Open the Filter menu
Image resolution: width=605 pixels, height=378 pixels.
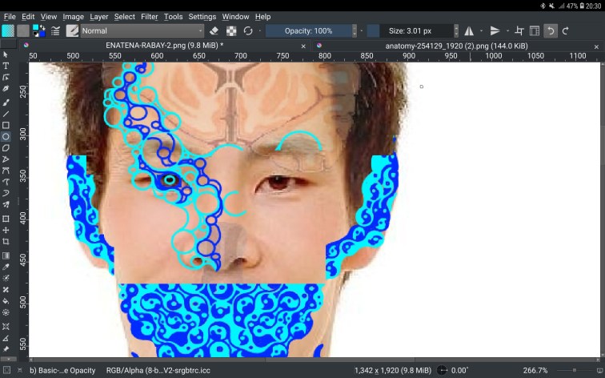(x=150, y=17)
